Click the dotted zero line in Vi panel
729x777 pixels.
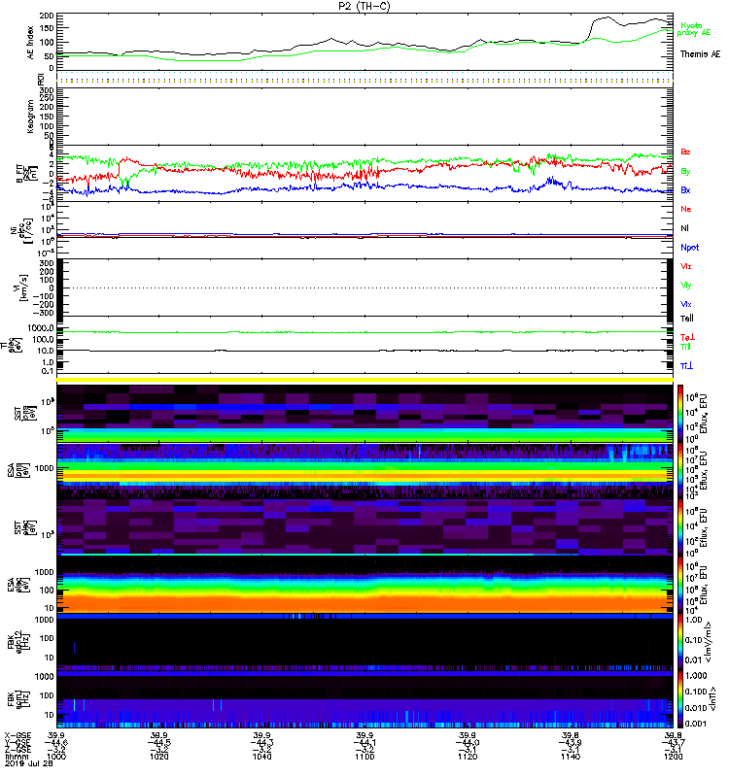(364, 287)
